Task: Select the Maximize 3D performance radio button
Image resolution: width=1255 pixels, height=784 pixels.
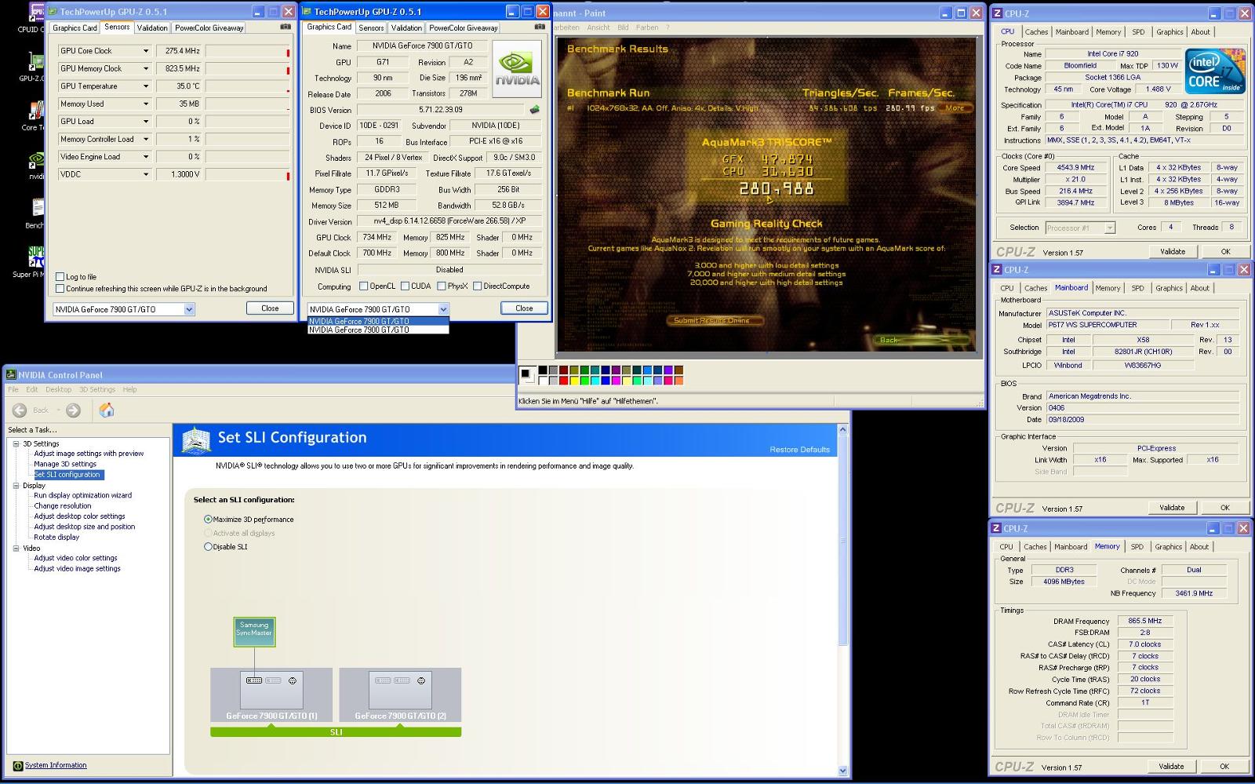Action: click(x=208, y=519)
